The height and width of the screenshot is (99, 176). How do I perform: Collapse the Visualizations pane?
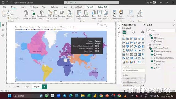[x=144, y=25]
